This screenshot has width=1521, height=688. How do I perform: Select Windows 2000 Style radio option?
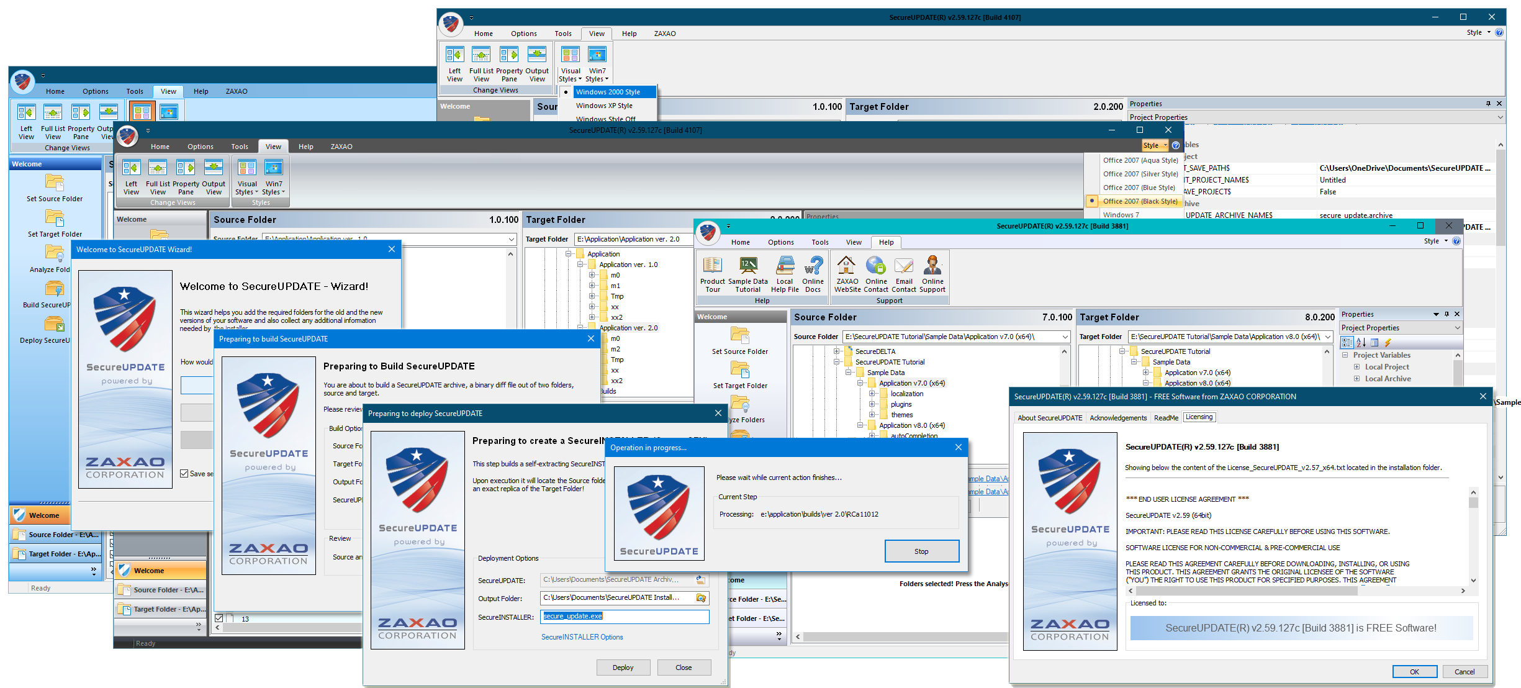click(x=608, y=92)
